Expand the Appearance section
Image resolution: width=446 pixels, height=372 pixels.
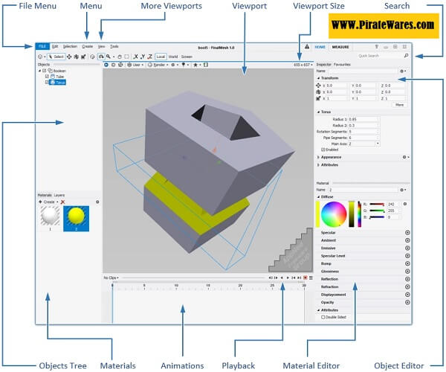click(x=319, y=157)
